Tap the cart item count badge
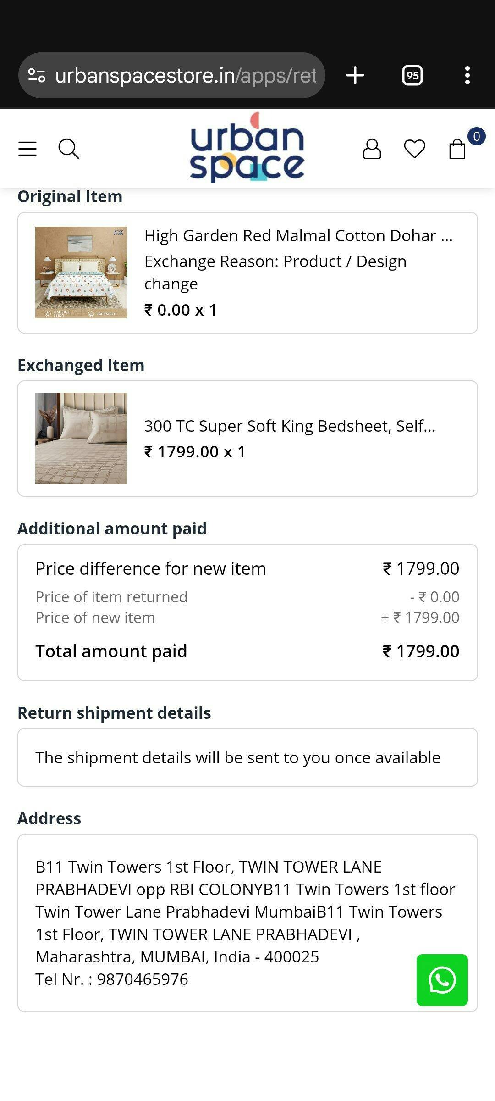The height and width of the screenshot is (1101, 495). (x=476, y=137)
